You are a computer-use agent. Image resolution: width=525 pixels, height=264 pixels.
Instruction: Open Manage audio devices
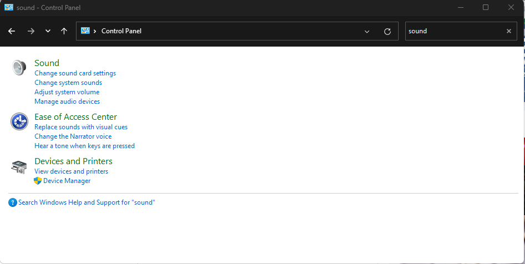pos(67,101)
